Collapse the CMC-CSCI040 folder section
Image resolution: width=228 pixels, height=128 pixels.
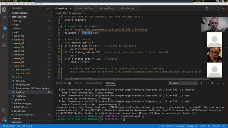[19, 17]
